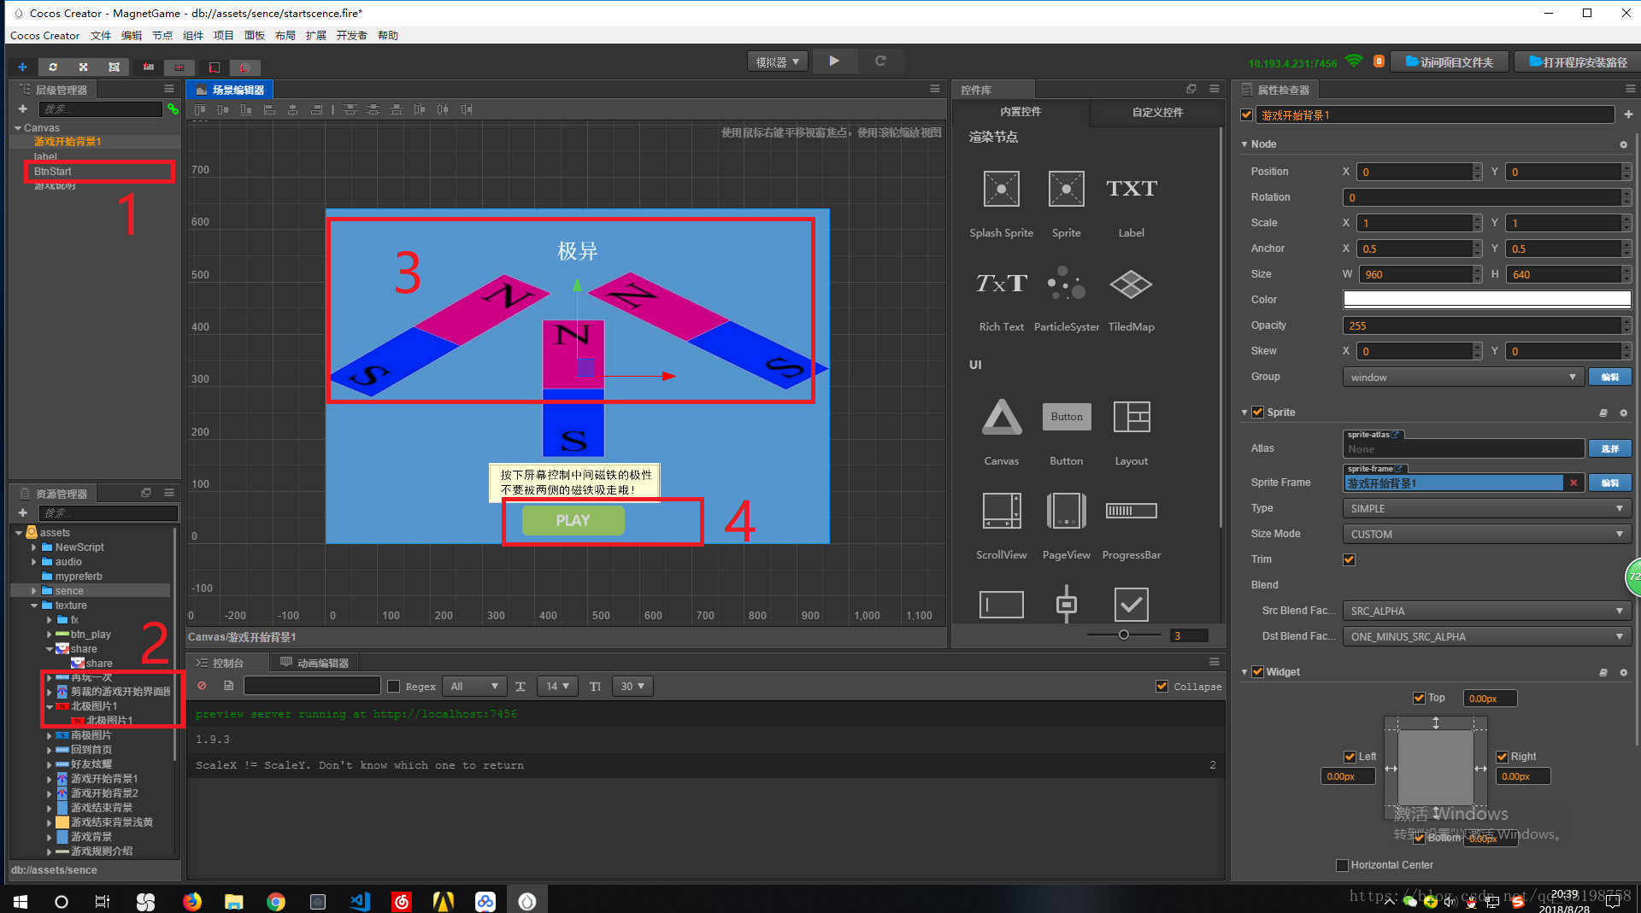This screenshot has height=913, width=1641.
Task: Switch to 内置控件 tab
Action: click(x=1020, y=112)
